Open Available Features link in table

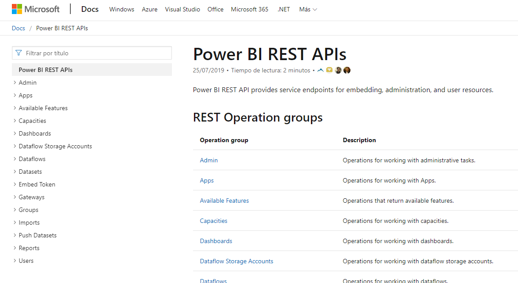224,201
